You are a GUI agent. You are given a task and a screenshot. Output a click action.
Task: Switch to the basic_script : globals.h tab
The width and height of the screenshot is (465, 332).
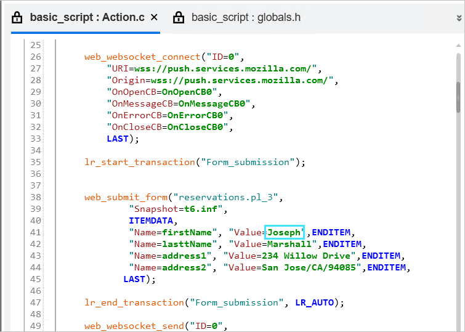(246, 17)
